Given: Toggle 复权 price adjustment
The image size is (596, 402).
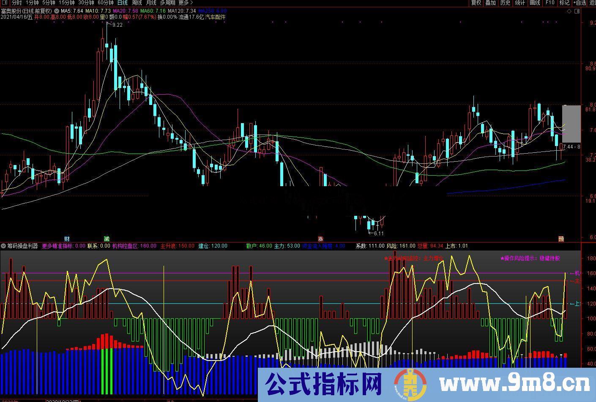Looking at the screenshot, I should [x=476, y=3].
